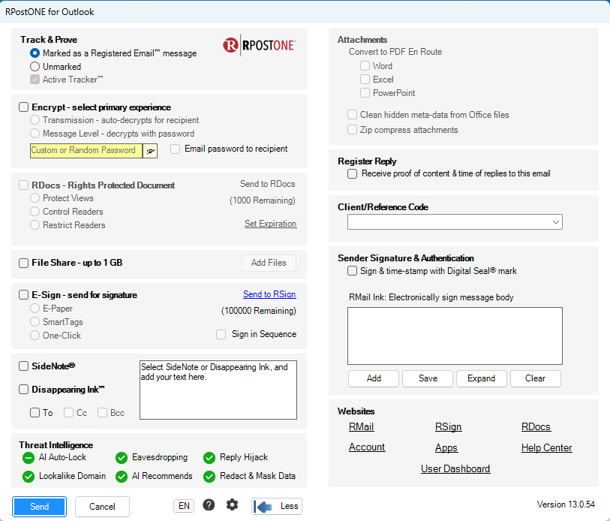Image resolution: width=610 pixels, height=521 pixels.
Task: Click the AI Auto-Lock status icon
Action: (29, 458)
